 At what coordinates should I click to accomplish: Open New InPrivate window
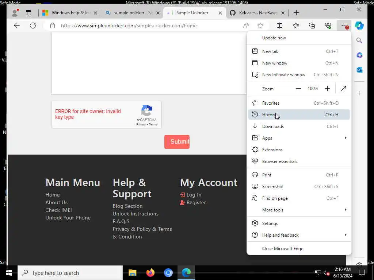pos(299,74)
